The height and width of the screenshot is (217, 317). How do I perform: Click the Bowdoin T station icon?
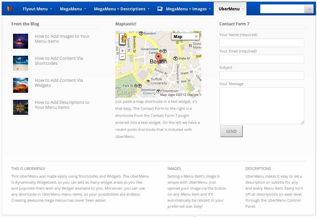pos(141,33)
